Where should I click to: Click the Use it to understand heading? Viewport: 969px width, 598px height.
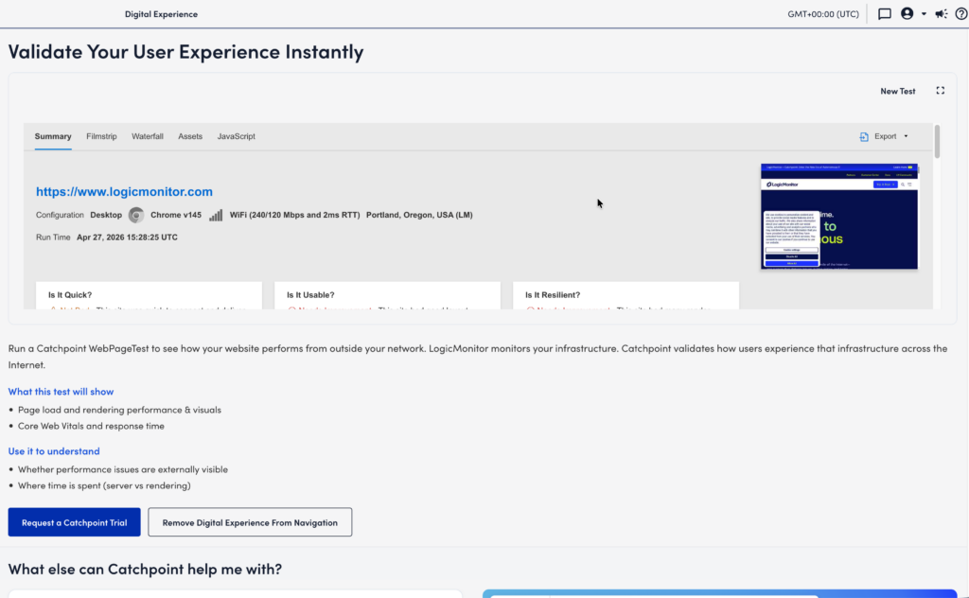point(54,451)
